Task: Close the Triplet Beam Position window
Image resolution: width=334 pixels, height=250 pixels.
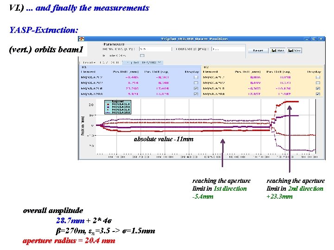Action: 321,39
